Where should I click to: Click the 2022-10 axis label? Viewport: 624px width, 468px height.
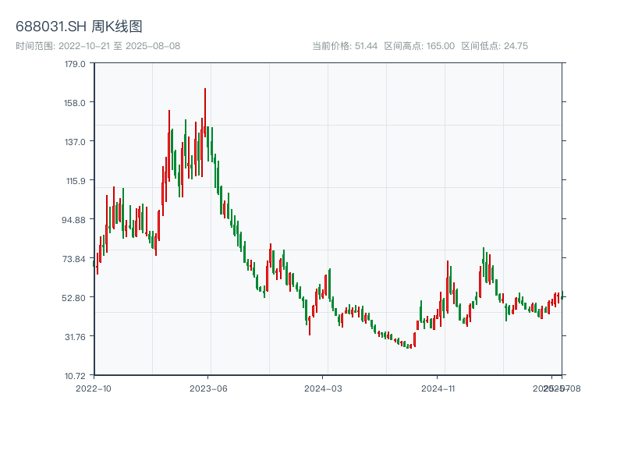(x=95, y=388)
